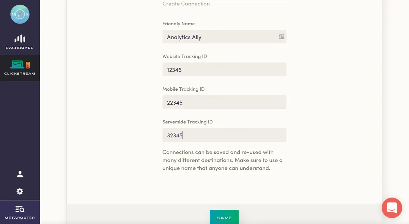Select the Mobile Tracking ID field

(224, 102)
